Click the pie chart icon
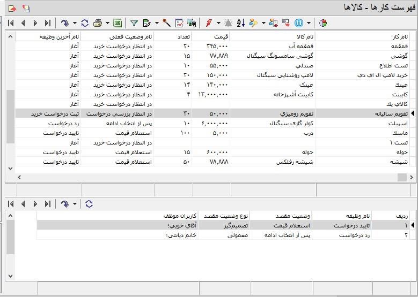 pyautogui.click(x=323, y=23)
